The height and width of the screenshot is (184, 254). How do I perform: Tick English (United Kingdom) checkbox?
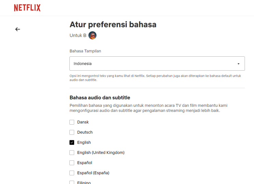72,153
